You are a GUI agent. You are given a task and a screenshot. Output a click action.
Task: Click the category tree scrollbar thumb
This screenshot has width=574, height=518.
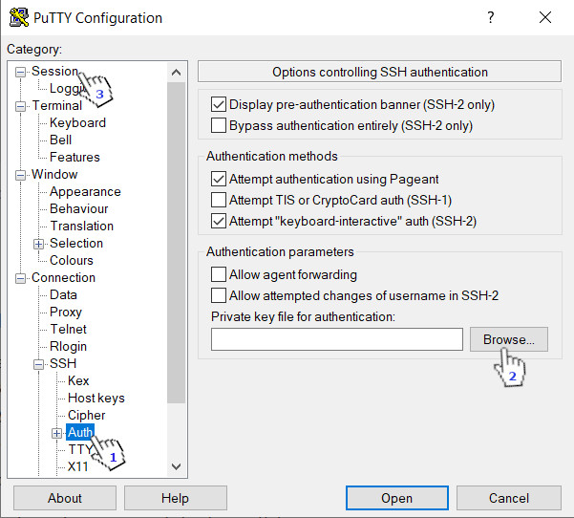176,243
